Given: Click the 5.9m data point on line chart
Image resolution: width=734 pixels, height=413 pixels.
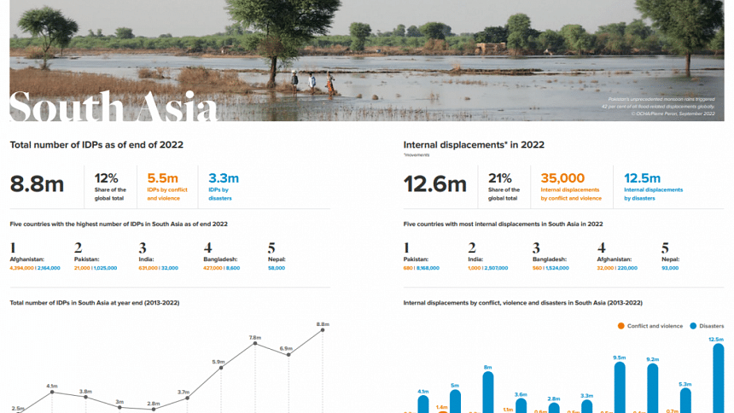Looking at the screenshot, I should [221, 368].
